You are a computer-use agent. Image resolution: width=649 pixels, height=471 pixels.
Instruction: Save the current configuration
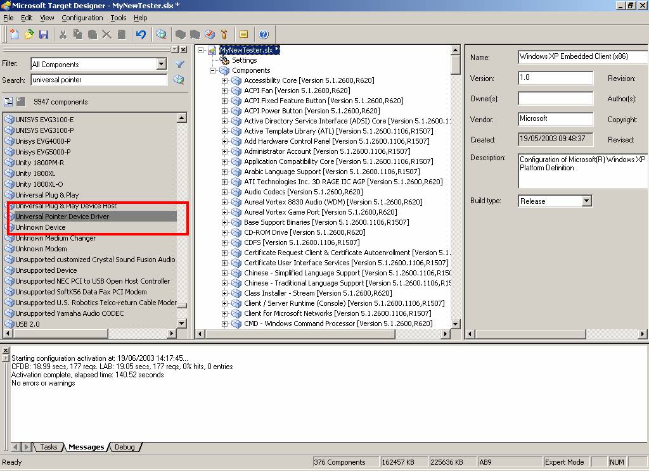44,34
